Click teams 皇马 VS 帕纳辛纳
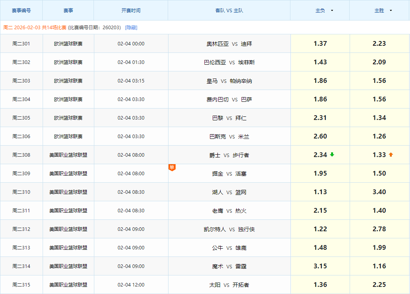Screen dimensions: 410x294 (229, 81)
